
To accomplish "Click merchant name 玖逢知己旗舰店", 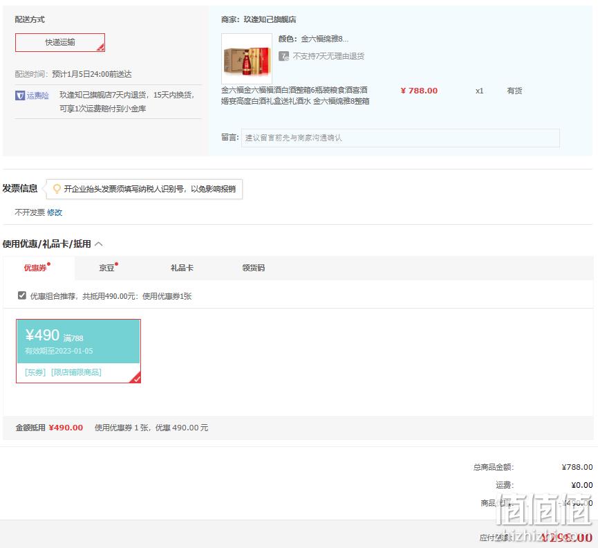I will pyautogui.click(x=270, y=19).
